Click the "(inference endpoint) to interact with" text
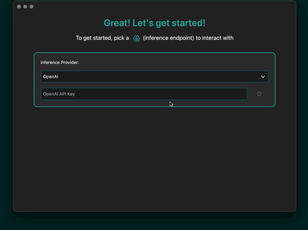 coord(188,38)
